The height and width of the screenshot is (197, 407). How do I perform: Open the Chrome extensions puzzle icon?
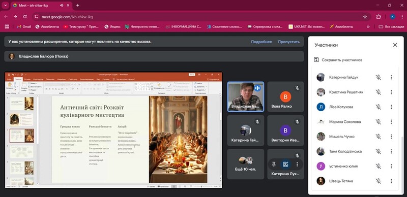coord(379,17)
